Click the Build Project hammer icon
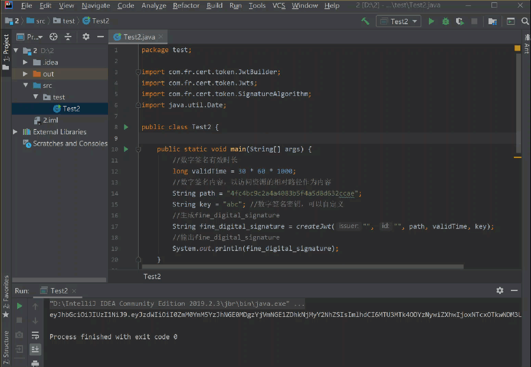This screenshot has height=367, width=531. (366, 21)
